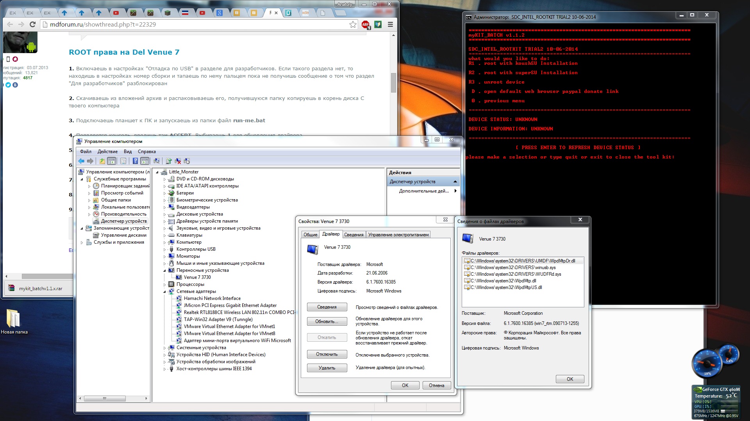The height and width of the screenshot is (421, 750).
Task: Switch to Управление электропитанием tab
Action: [x=398, y=235]
